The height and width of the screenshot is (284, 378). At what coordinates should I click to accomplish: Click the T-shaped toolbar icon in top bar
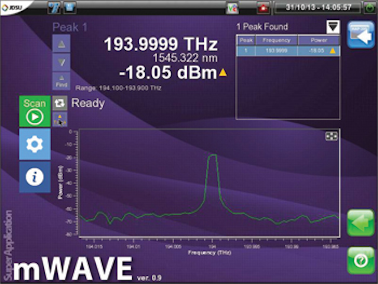pos(54,8)
